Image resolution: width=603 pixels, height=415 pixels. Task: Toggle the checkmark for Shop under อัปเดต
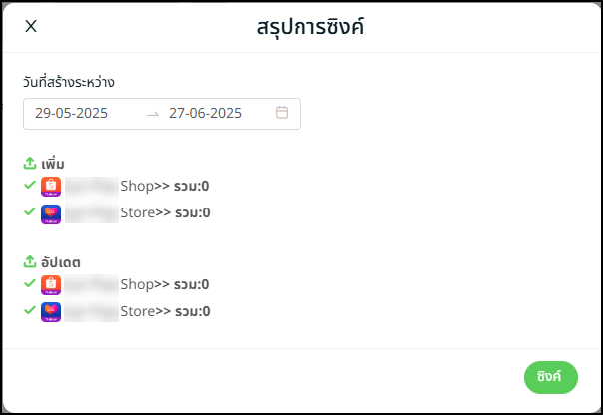click(x=30, y=284)
